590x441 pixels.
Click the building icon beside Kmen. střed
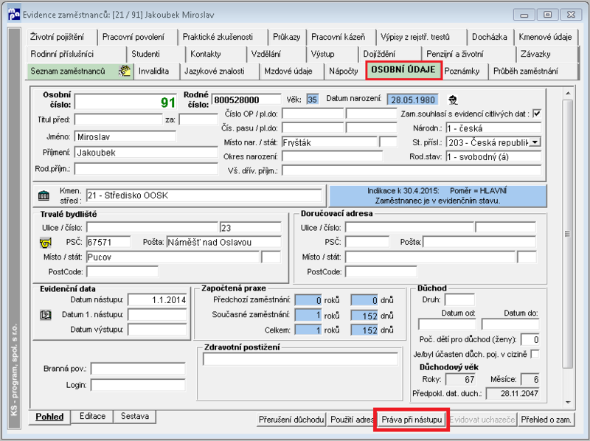44,195
